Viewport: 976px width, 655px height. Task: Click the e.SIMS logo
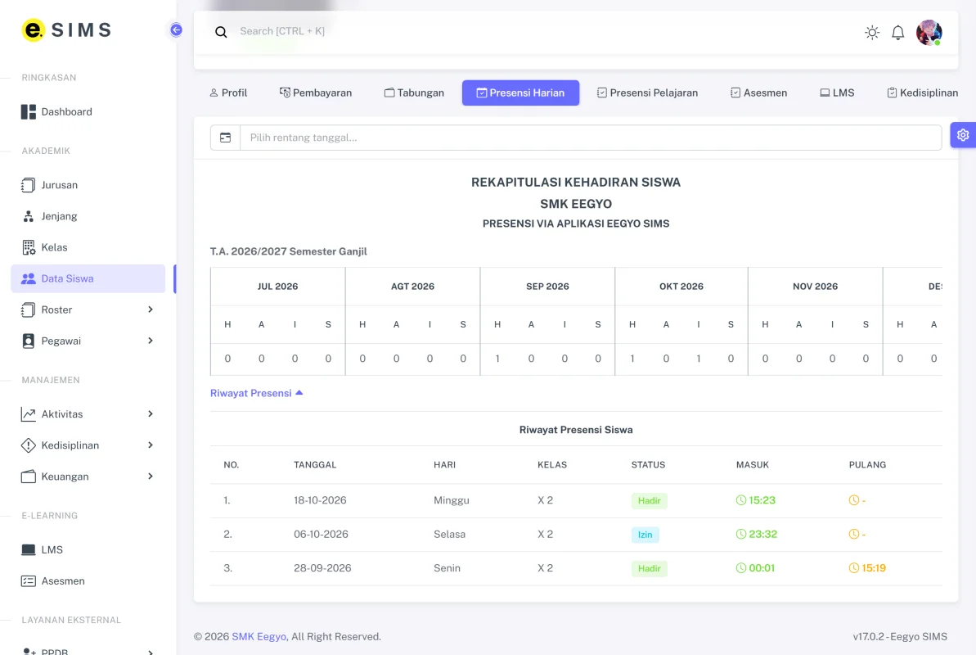66,30
